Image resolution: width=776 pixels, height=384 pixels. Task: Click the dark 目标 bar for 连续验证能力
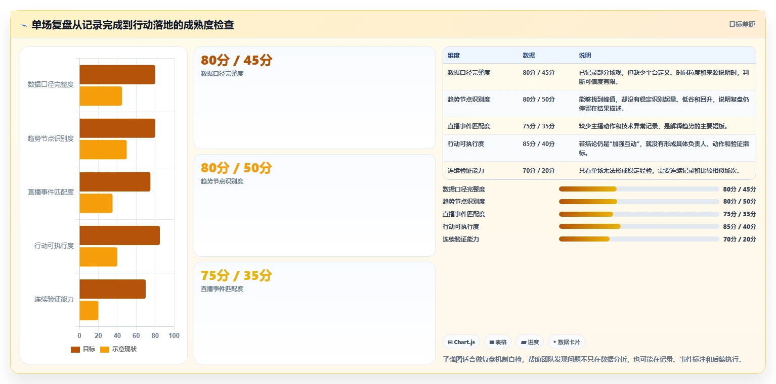click(113, 289)
